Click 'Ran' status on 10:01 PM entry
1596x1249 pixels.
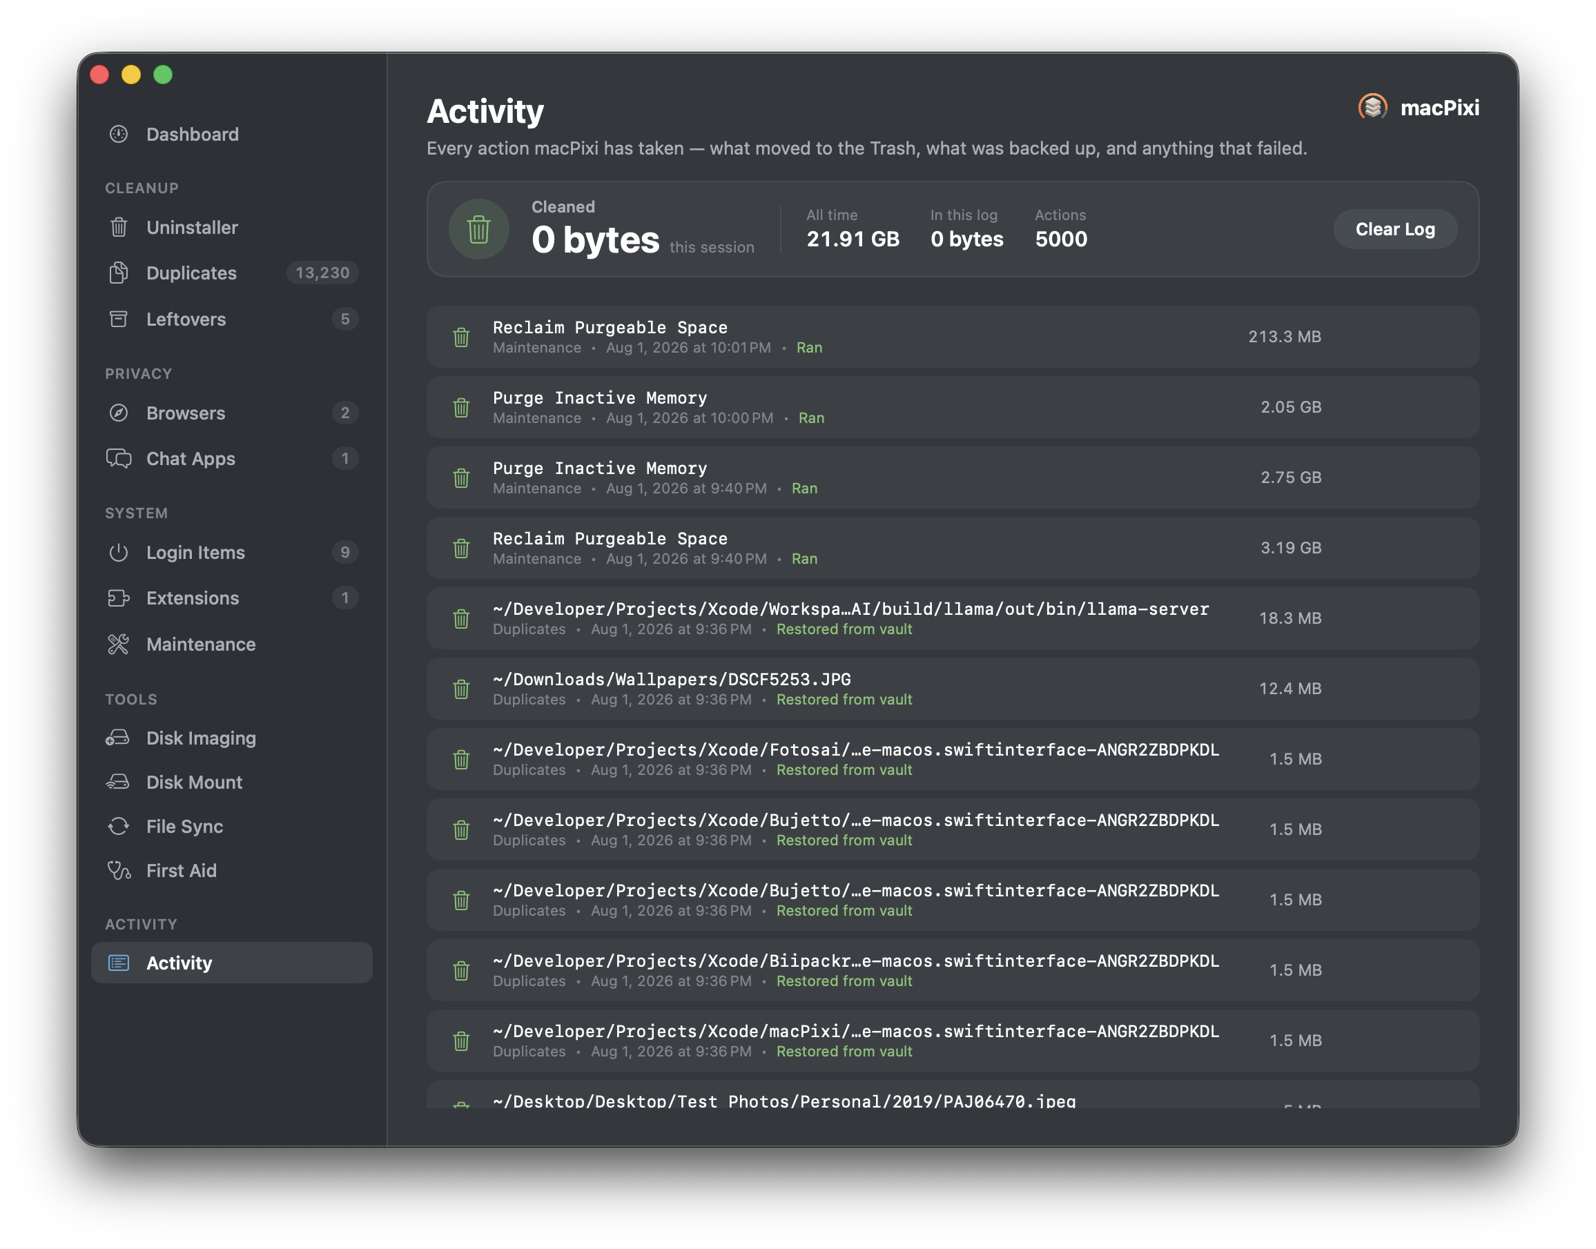(809, 347)
